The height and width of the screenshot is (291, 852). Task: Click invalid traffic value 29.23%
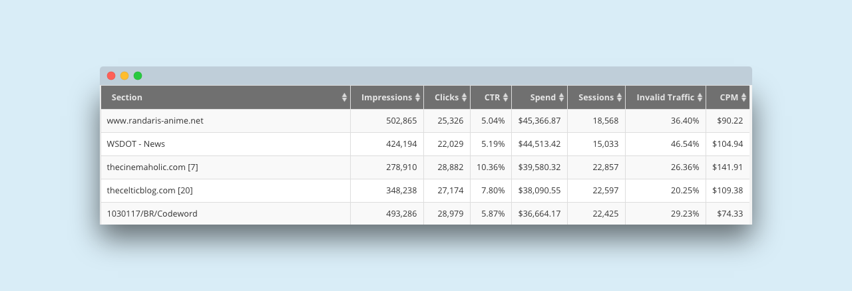pos(685,214)
